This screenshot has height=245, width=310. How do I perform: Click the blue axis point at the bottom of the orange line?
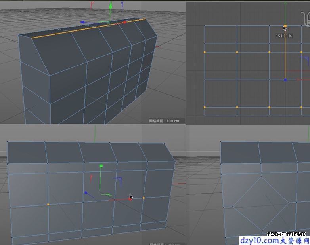point(285,80)
